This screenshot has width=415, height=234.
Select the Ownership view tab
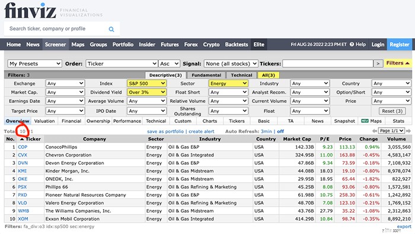[98, 121]
